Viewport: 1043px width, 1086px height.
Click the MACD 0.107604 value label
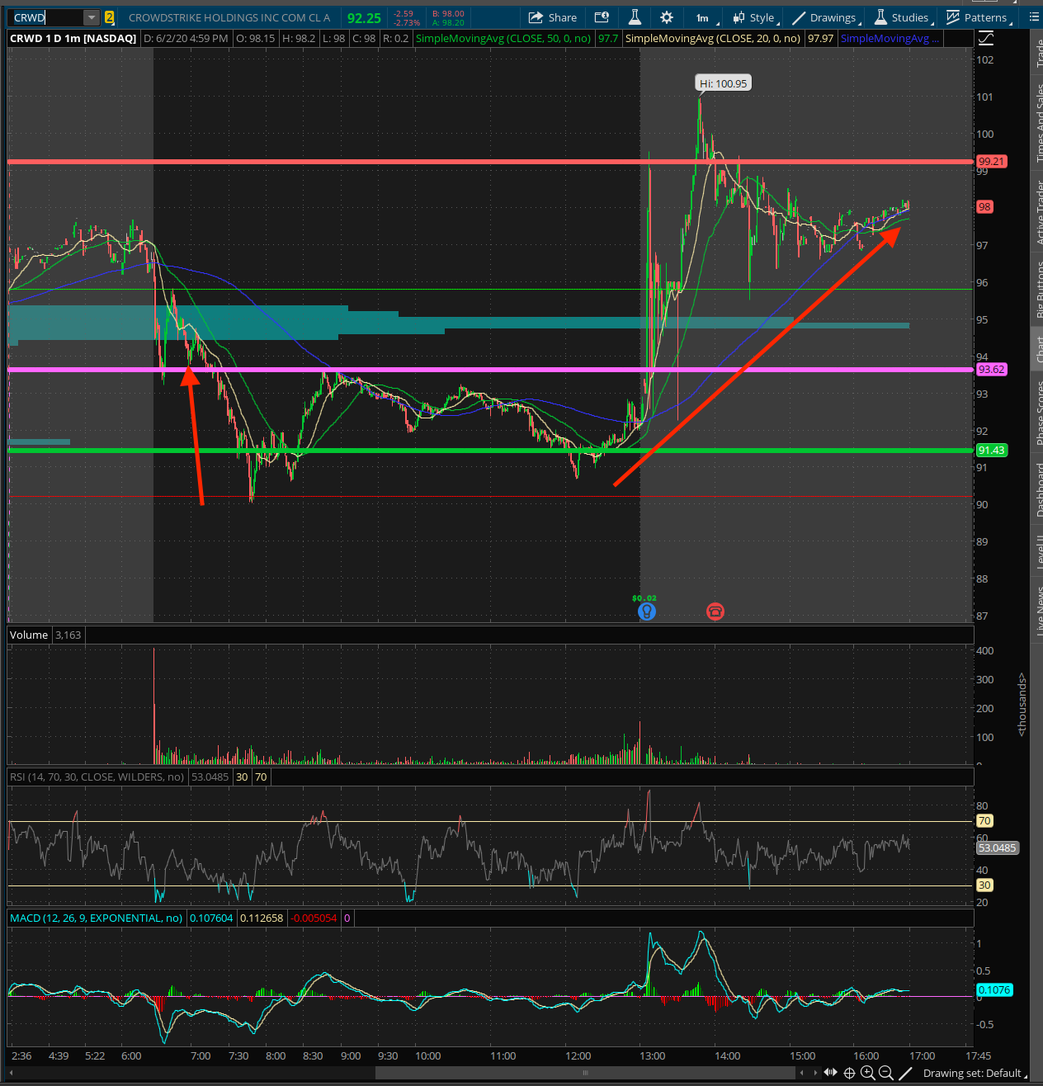211,918
